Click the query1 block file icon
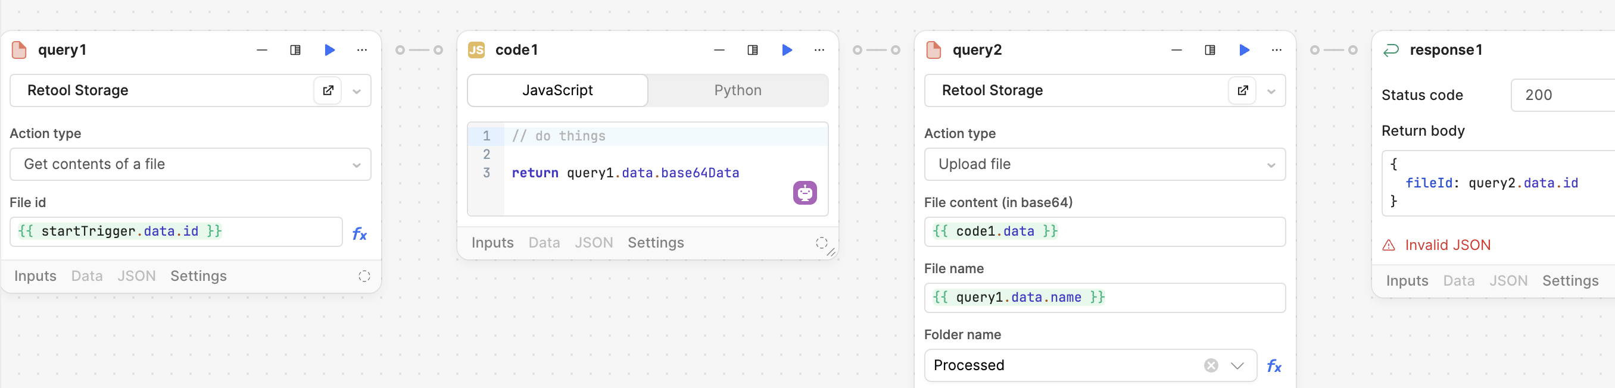This screenshot has height=388, width=1615. [x=20, y=50]
